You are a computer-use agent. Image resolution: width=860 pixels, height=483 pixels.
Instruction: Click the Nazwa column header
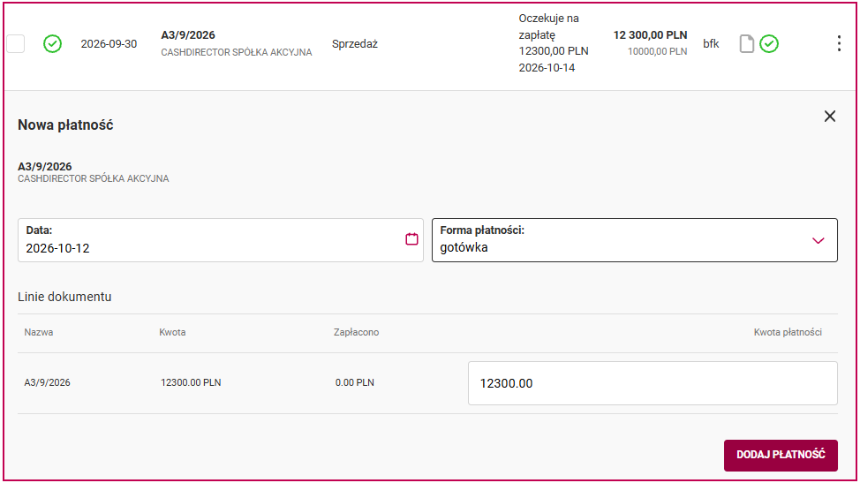point(38,332)
